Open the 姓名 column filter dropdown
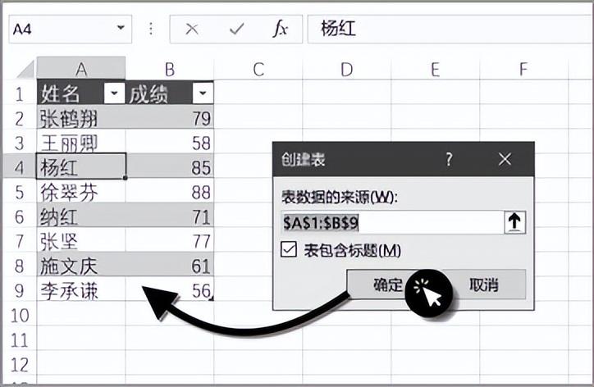594x387 pixels. [114, 93]
